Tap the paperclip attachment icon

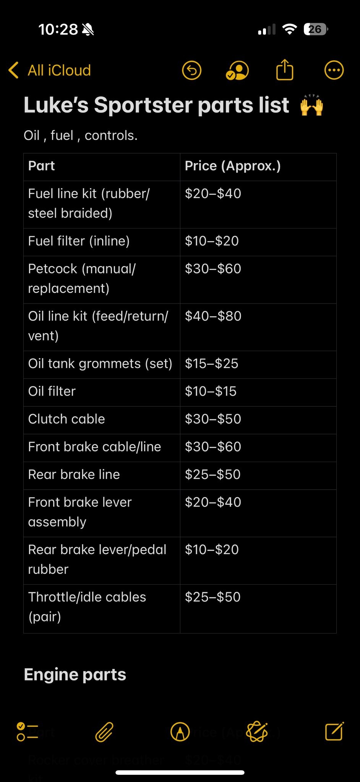104,732
